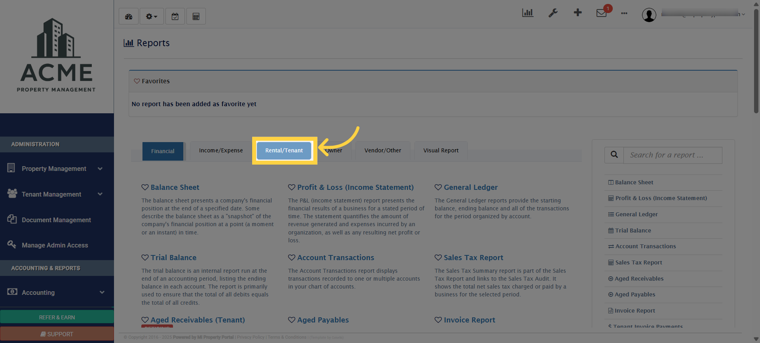Open the calendar check icon

[x=175, y=16]
